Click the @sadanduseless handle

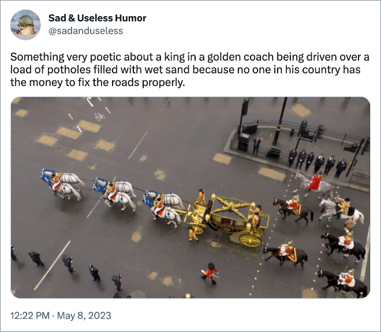tap(85, 31)
